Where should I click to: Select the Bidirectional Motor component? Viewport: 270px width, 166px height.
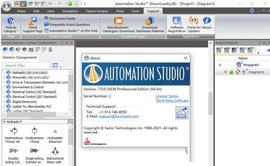[55, 156]
